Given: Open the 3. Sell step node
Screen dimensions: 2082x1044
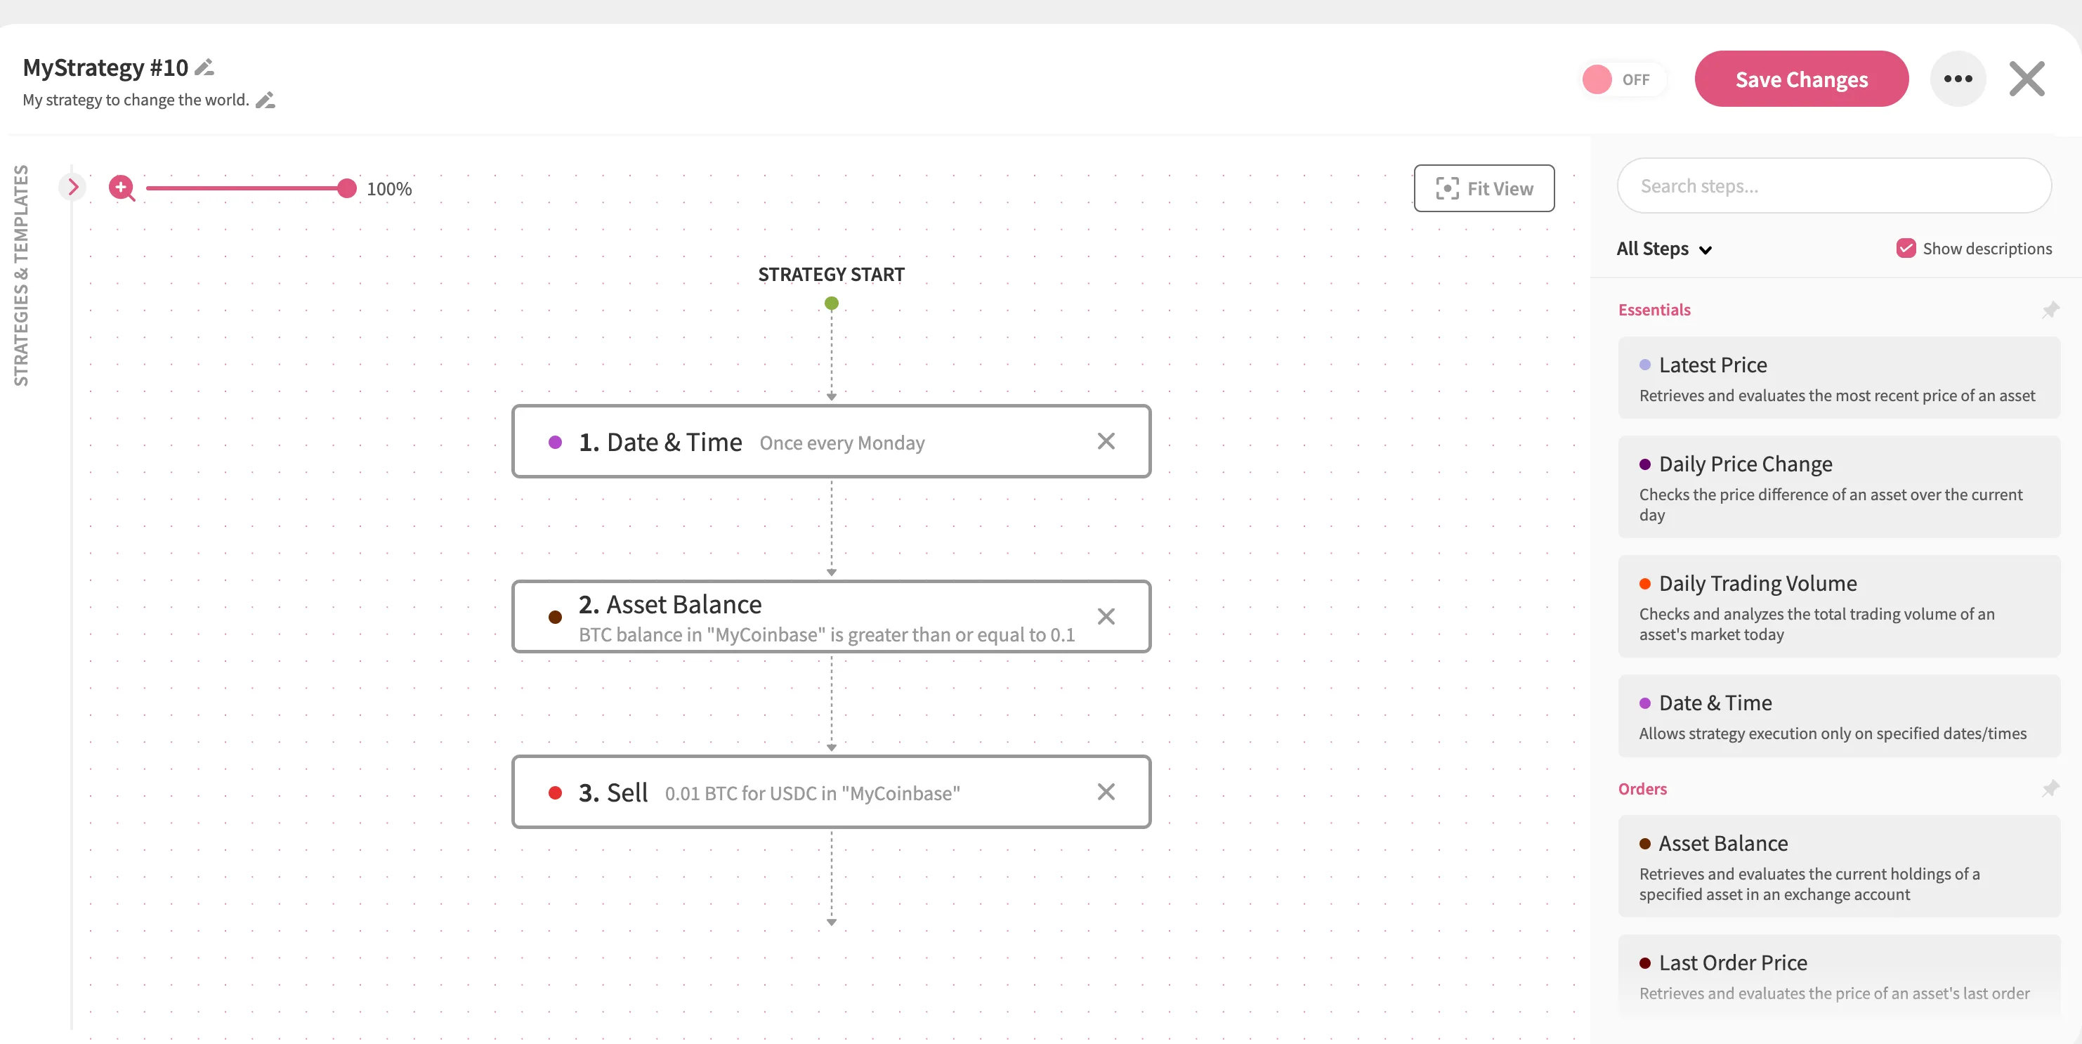Looking at the screenshot, I should coord(831,792).
